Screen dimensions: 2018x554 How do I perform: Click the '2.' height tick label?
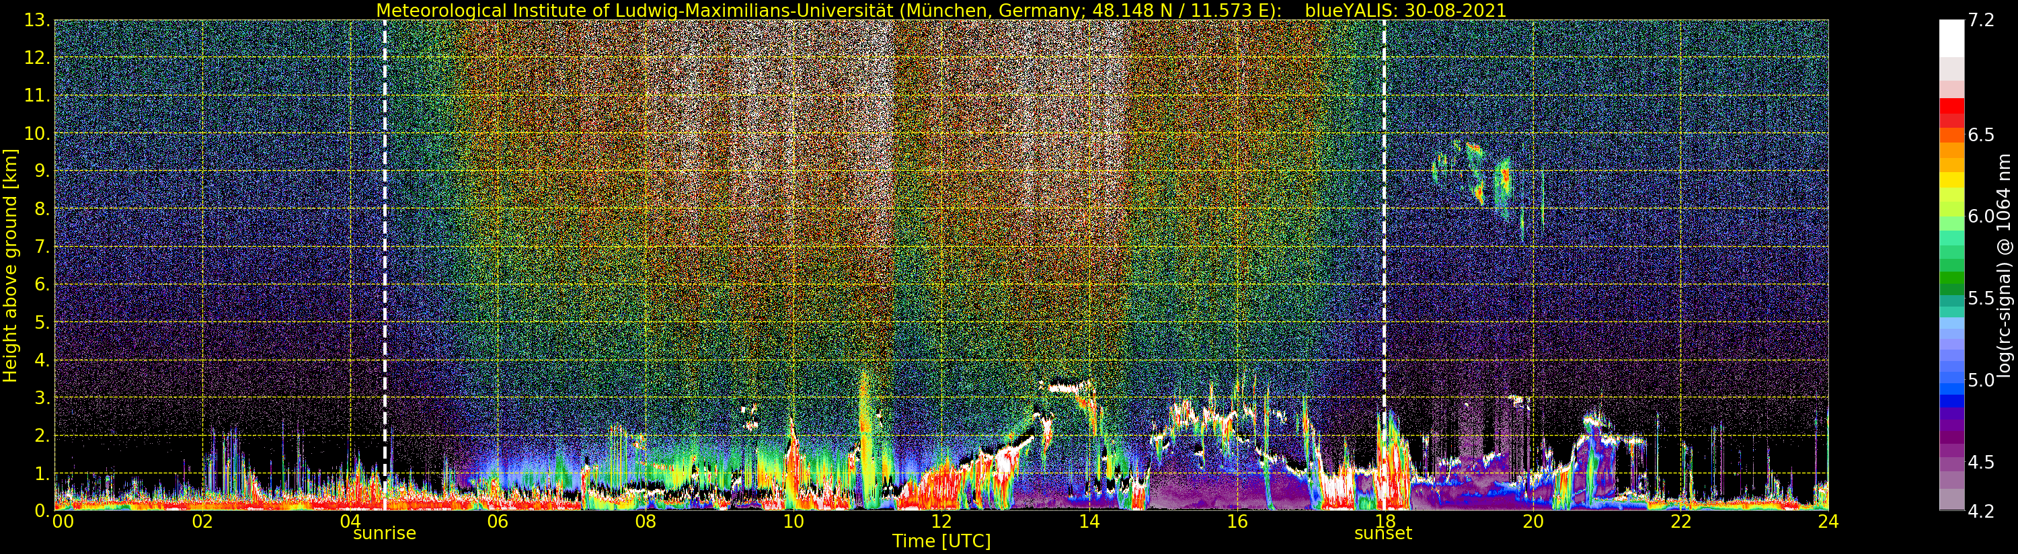[42, 436]
